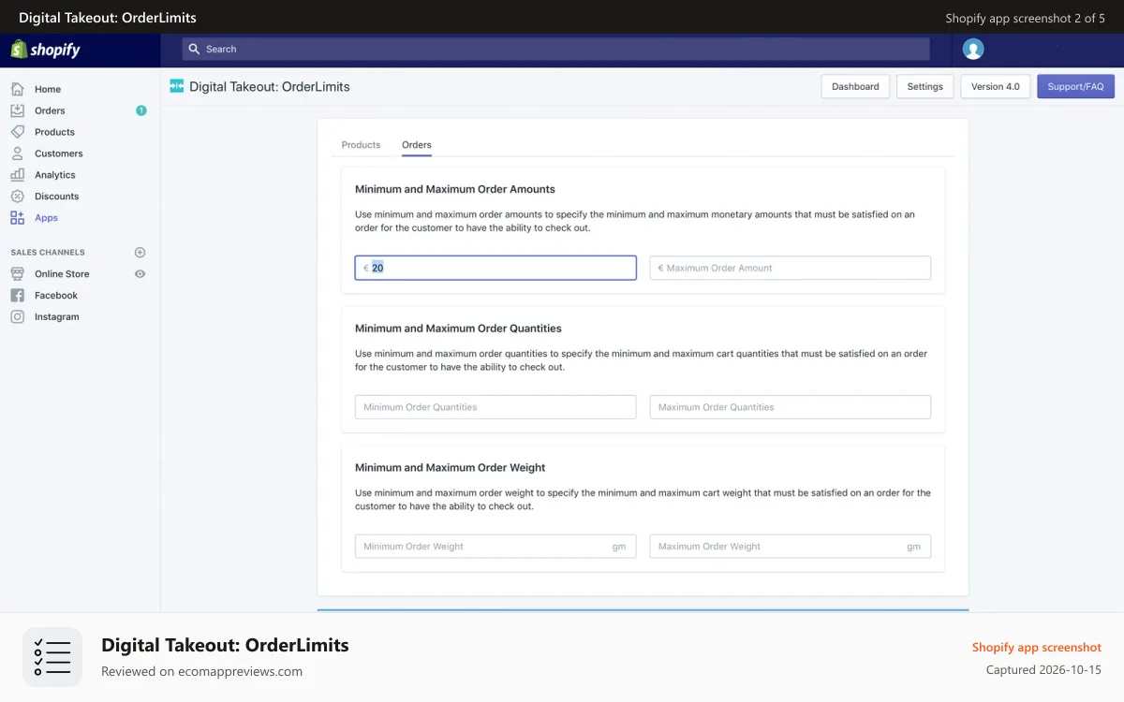Click the Version 4.0 button
Screen dimensions: 1124x702
click(x=996, y=86)
